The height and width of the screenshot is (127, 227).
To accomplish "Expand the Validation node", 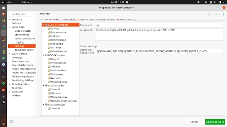I will pos(10,92).
